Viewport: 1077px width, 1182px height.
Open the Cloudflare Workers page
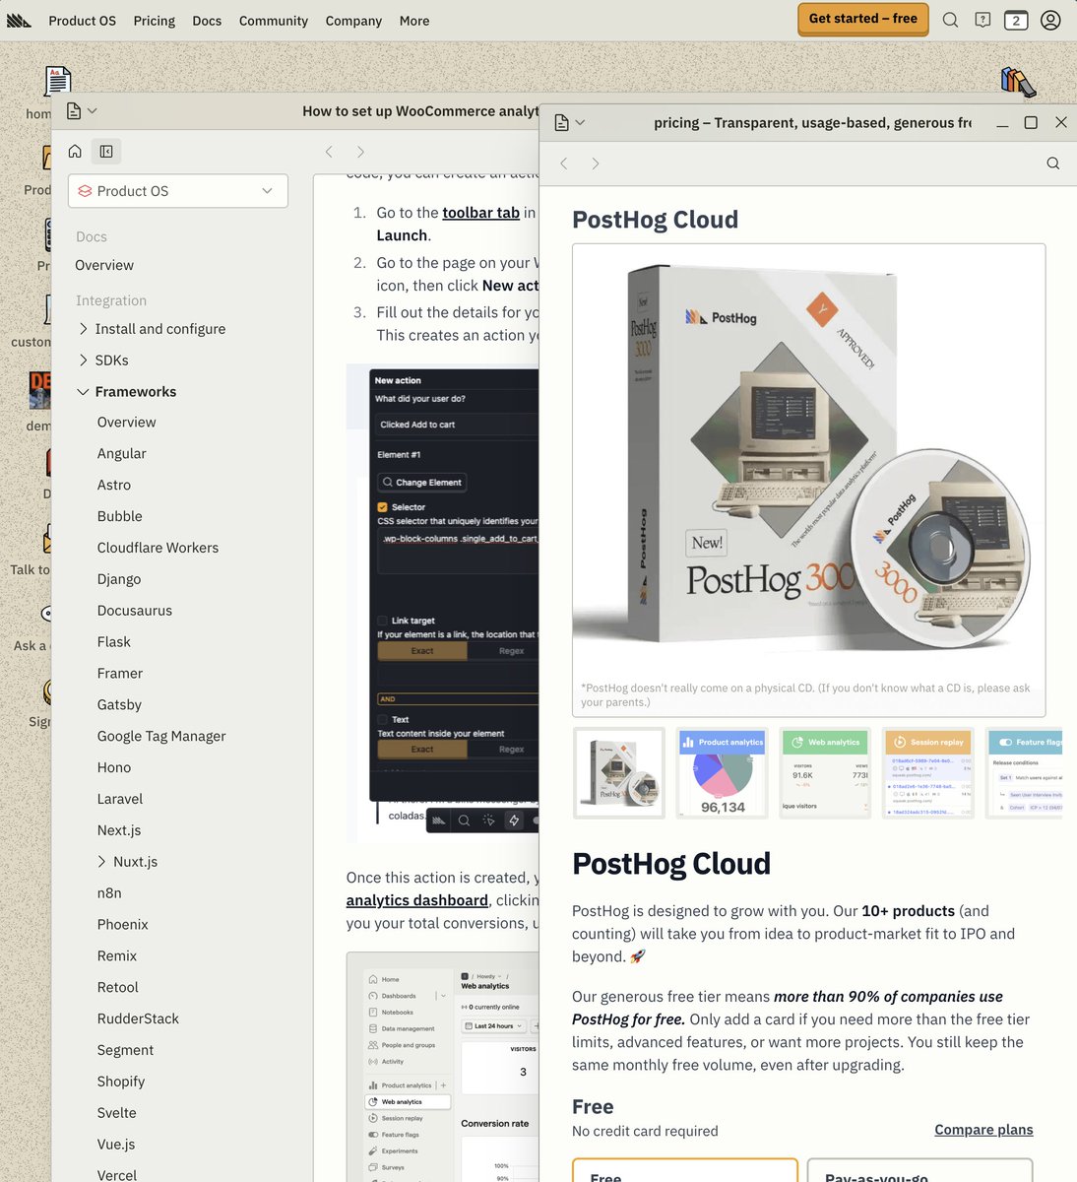click(x=158, y=549)
